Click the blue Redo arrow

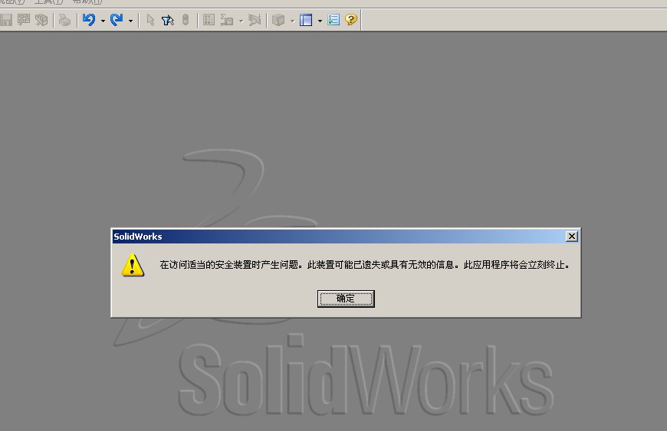coord(117,20)
